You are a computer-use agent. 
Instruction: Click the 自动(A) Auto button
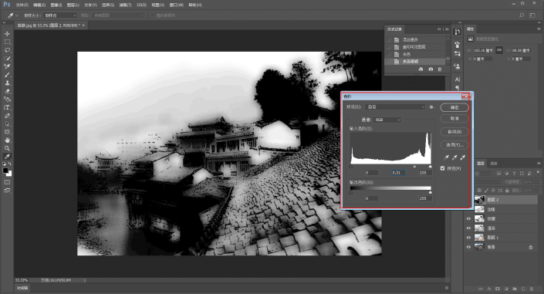pos(454,131)
